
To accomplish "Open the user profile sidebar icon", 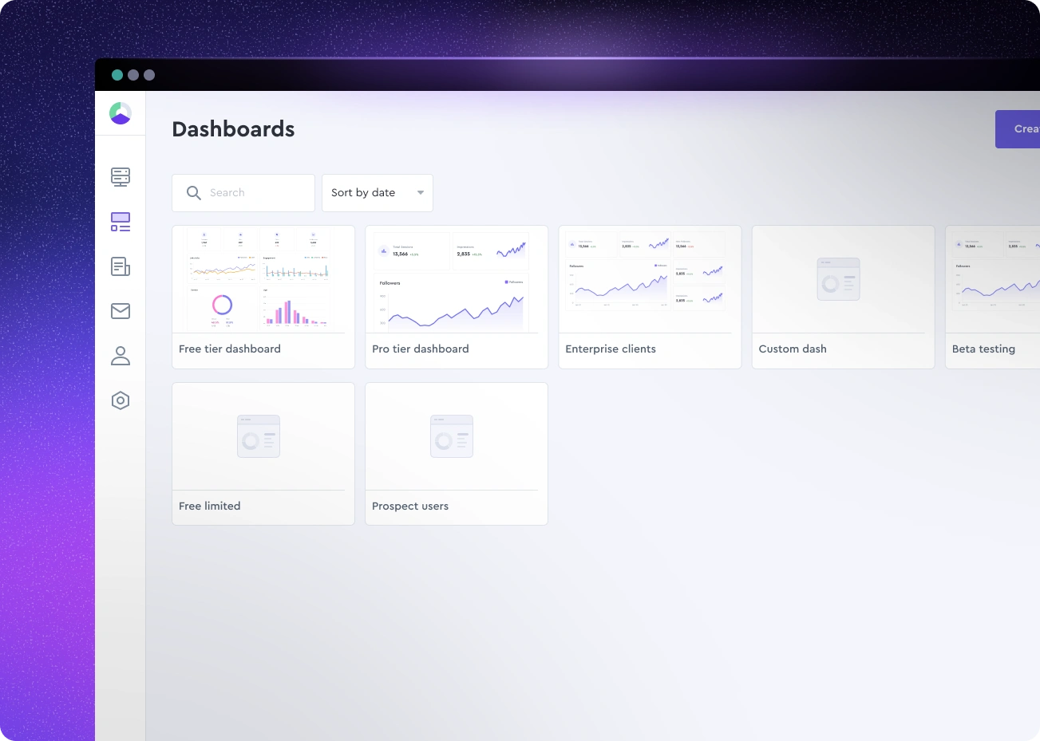I will pos(121,356).
